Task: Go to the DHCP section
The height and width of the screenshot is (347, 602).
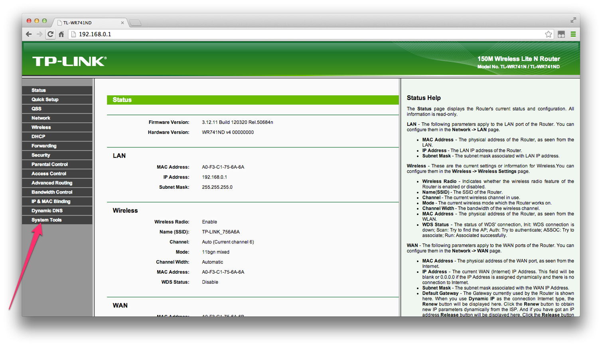Action: (38, 137)
